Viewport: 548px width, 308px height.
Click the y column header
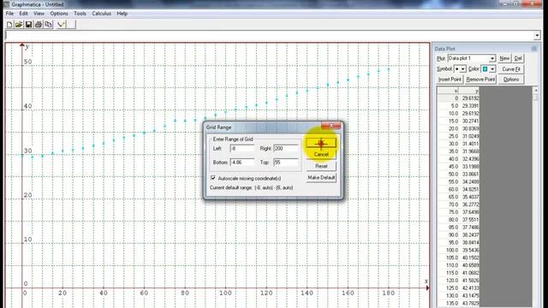468,91
